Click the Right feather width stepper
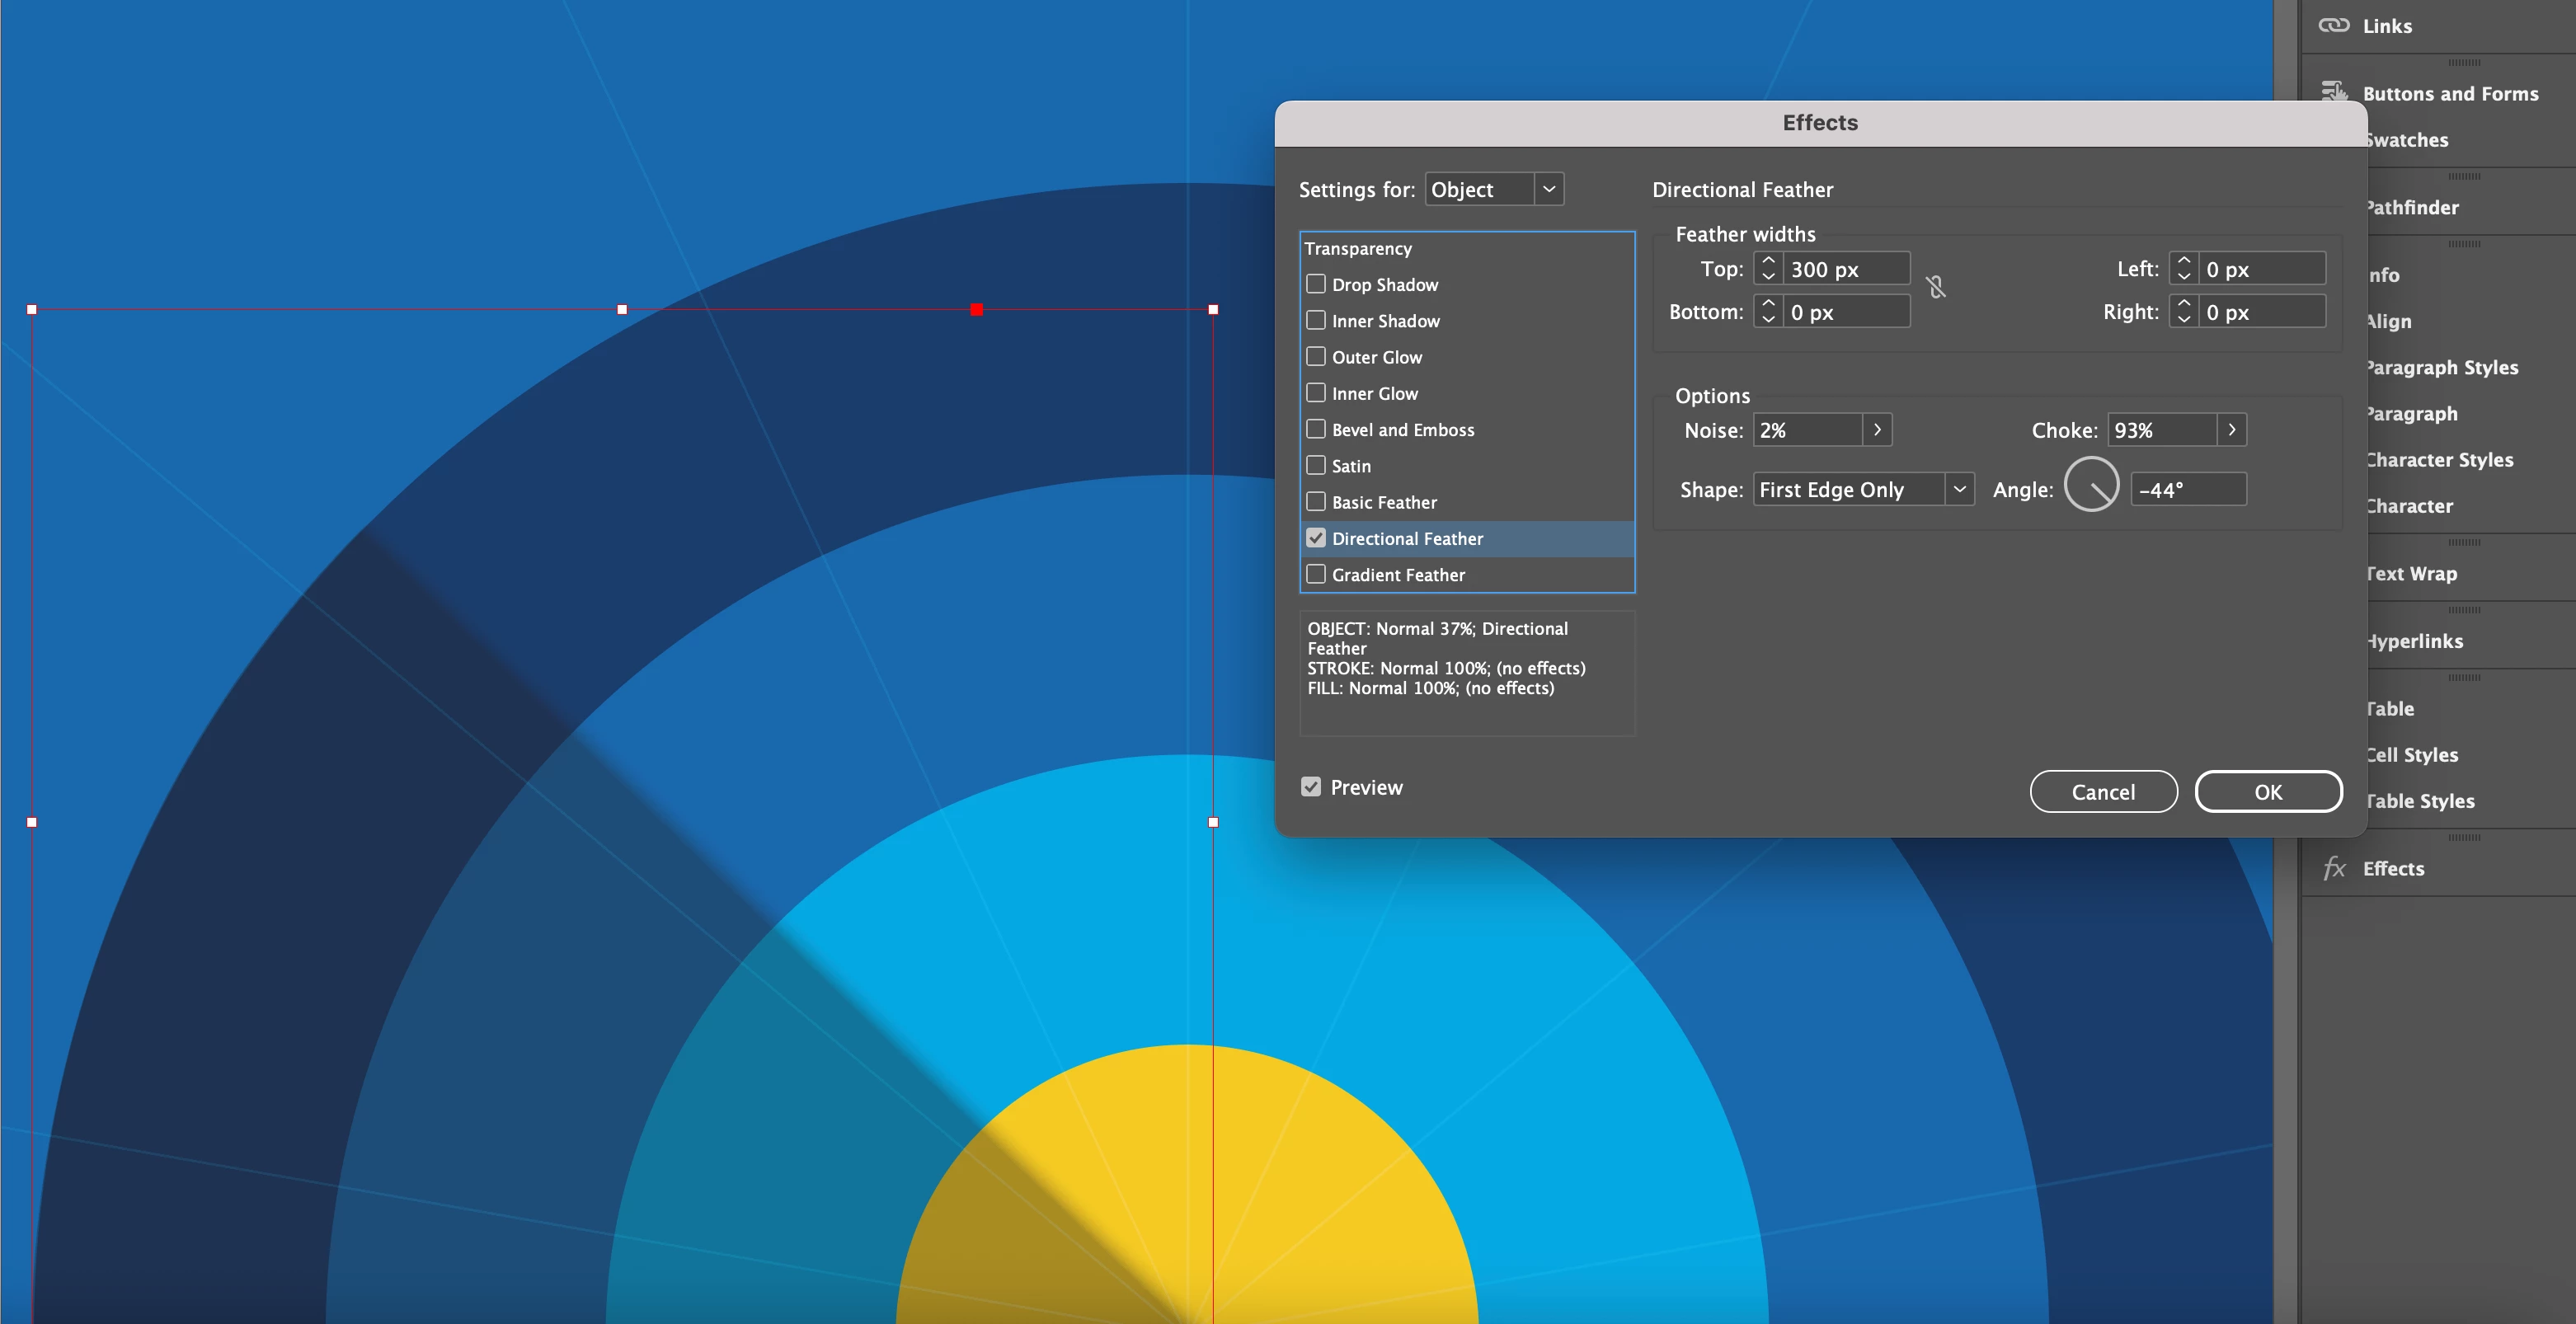Viewport: 2576px width, 1324px height. click(x=2184, y=311)
